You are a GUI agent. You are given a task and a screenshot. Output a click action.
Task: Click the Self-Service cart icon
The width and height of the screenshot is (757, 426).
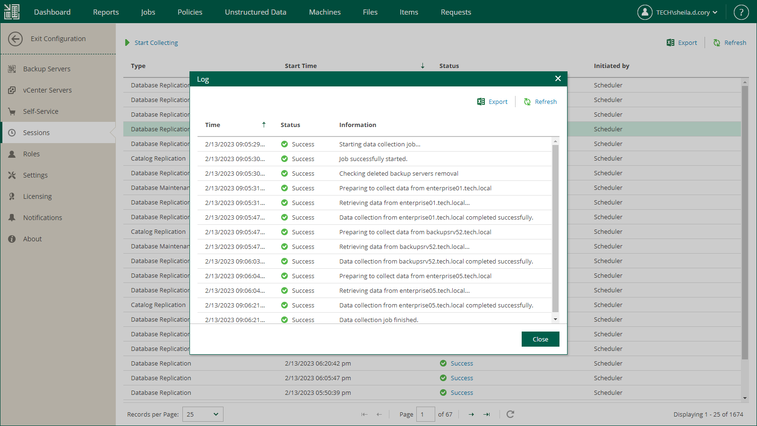coord(12,111)
